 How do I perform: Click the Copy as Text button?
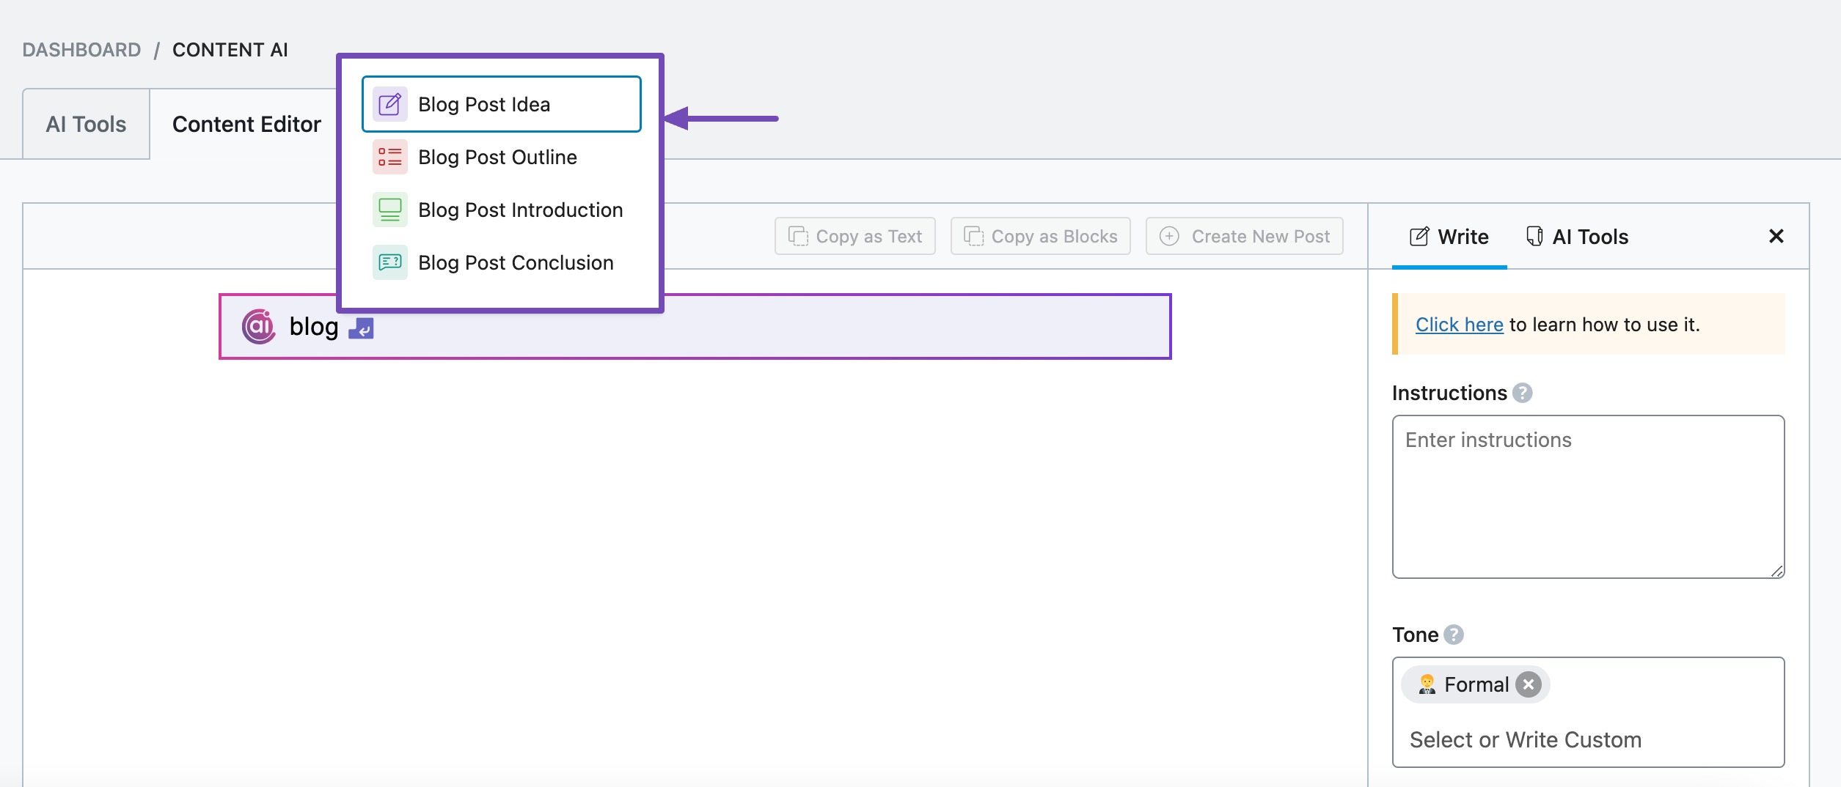click(855, 236)
